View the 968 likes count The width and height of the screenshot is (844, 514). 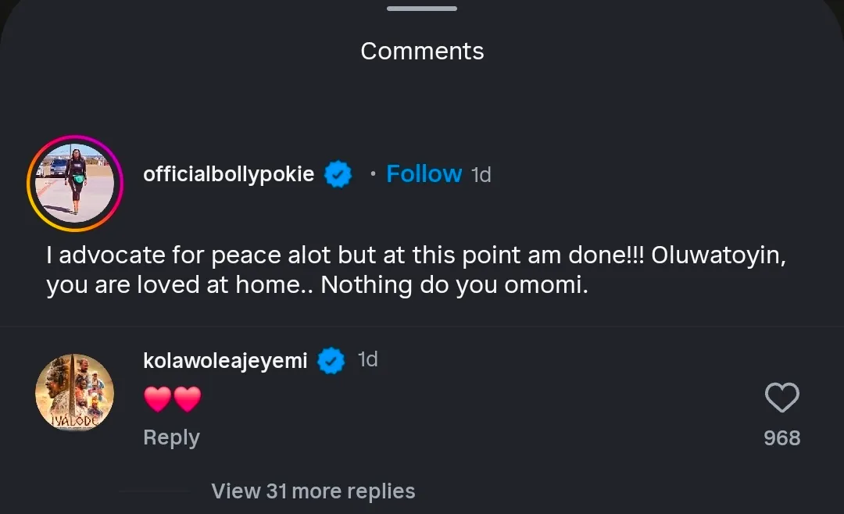click(x=781, y=438)
